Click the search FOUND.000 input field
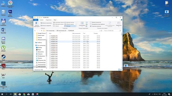The height and width of the screenshot is (96, 172). pyautogui.click(x=112, y=31)
